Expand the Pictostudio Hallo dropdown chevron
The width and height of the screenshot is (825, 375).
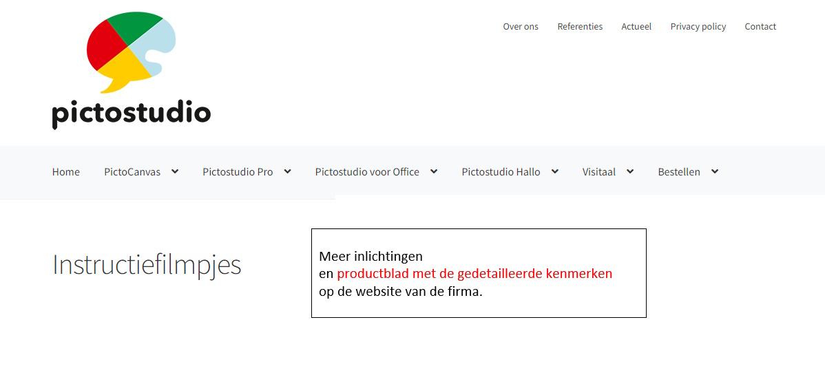(x=554, y=171)
